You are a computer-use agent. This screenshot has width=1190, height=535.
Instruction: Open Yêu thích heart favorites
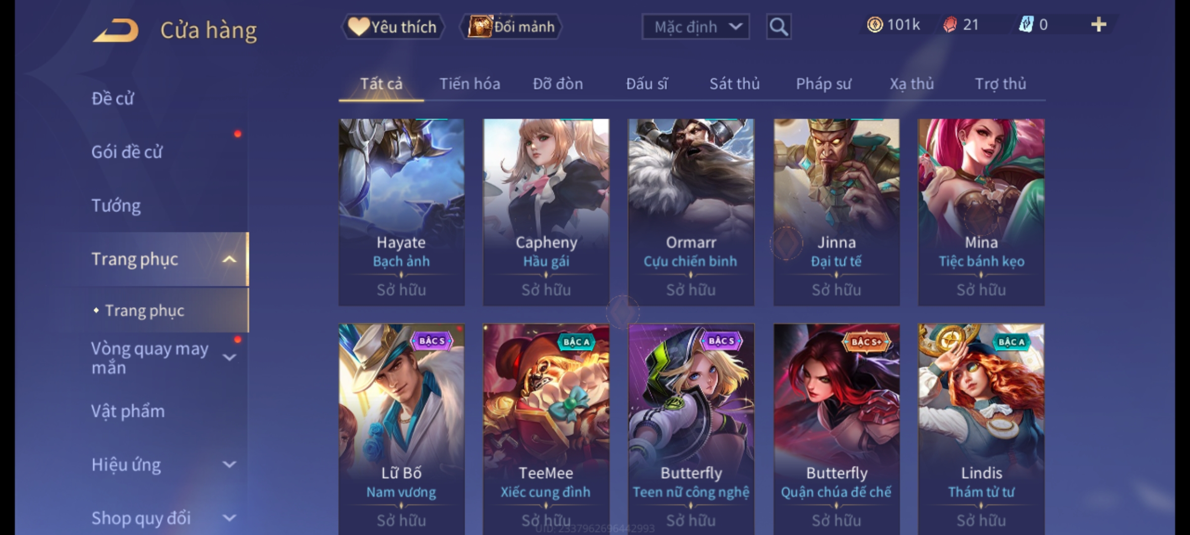point(393,27)
